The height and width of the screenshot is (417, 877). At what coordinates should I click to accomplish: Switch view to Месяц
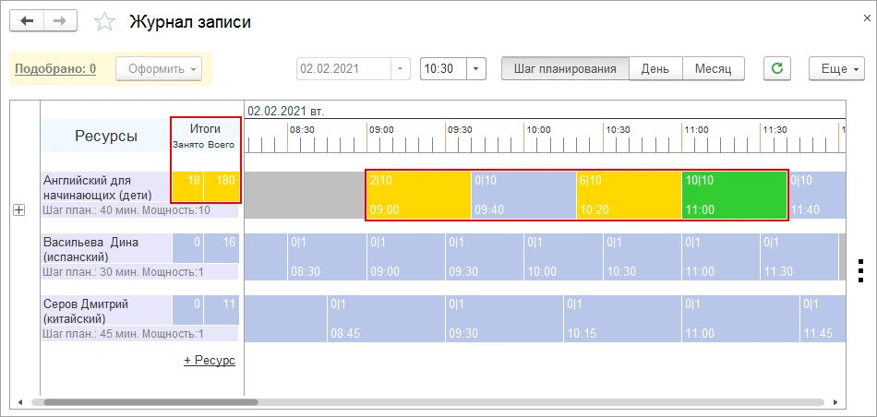(x=714, y=68)
